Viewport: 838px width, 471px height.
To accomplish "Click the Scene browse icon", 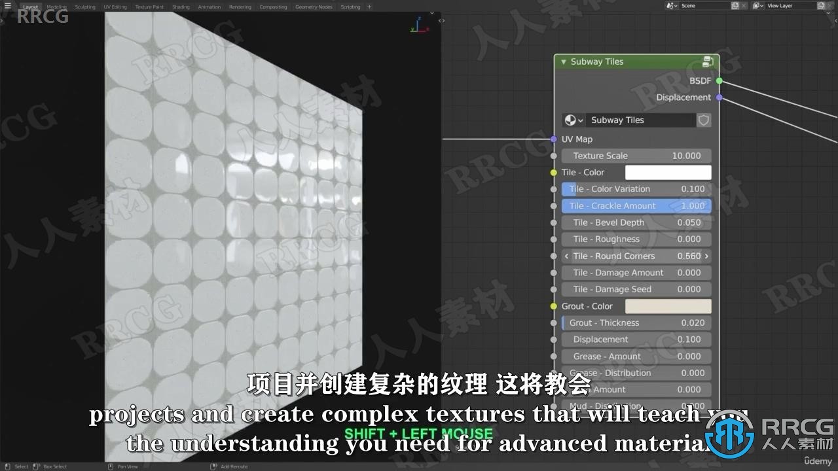I will pos(672,5).
